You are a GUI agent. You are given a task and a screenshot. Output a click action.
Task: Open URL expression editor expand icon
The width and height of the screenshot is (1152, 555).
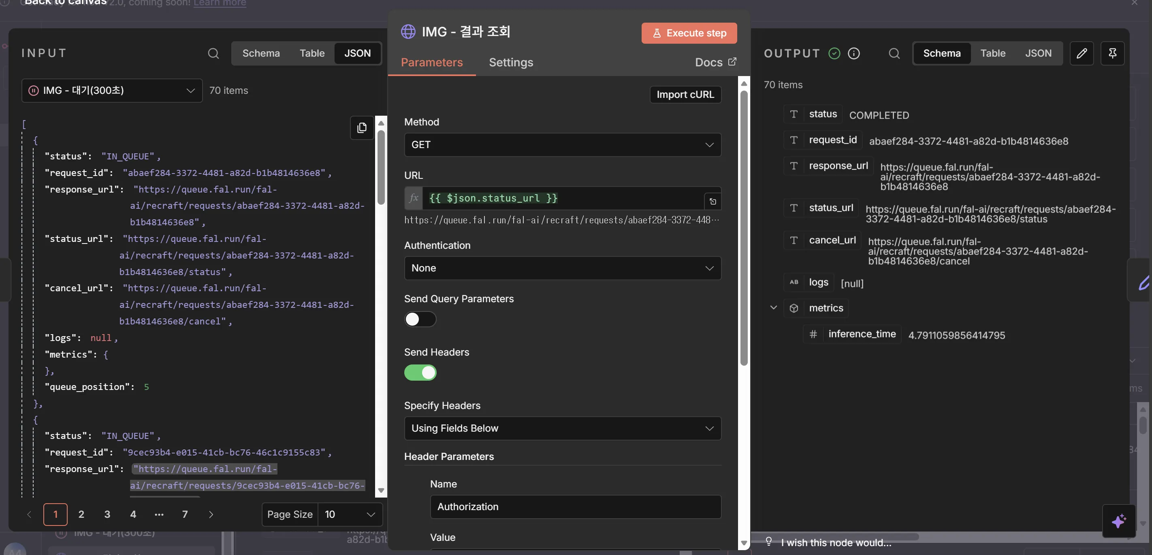713,201
